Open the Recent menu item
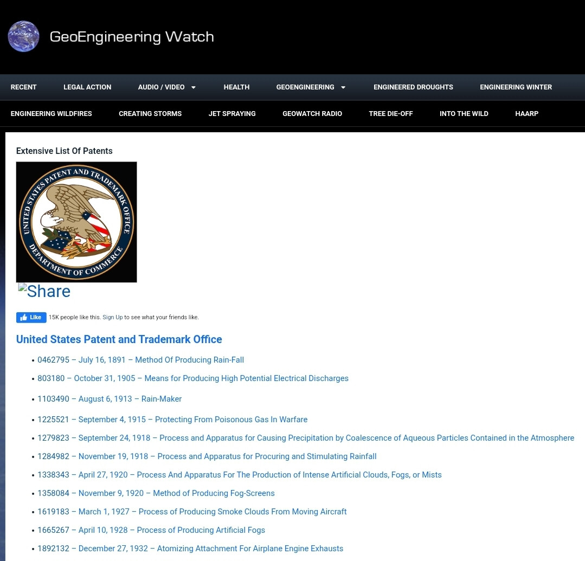The width and height of the screenshot is (585, 561). [24, 87]
